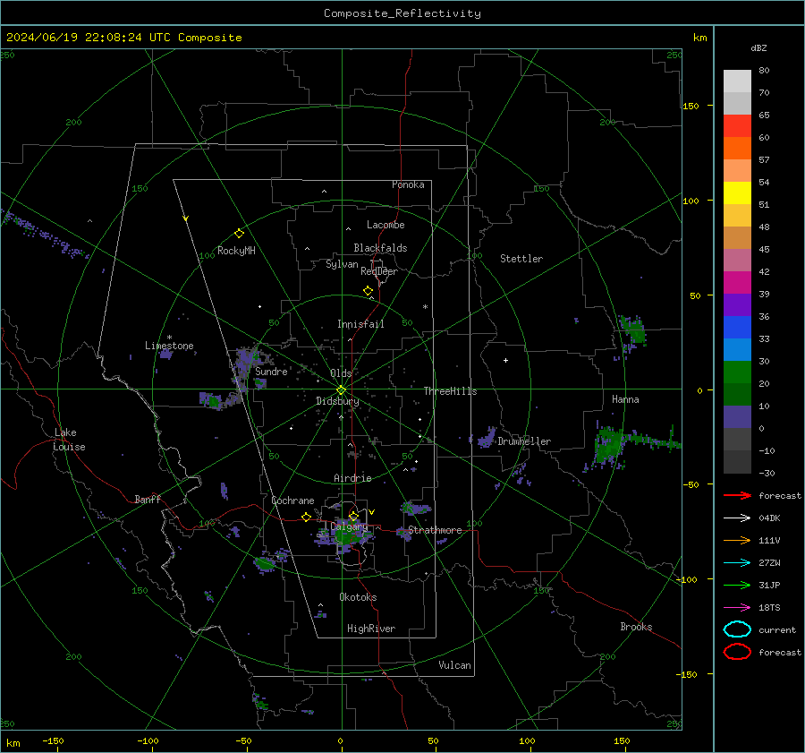Click the 39 dBZ purple color swatch
This screenshot has height=753, width=805.
[x=737, y=304]
